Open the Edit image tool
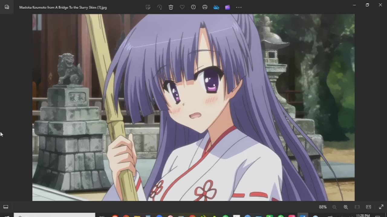Screen dimensions: 387x217 [x=148, y=7]
